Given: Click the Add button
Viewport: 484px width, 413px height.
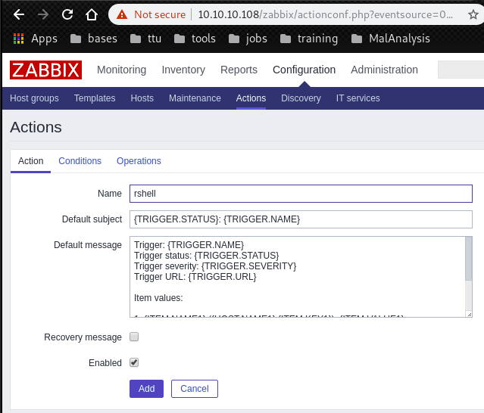Looking at the screenshot, I should click(146, 389).
